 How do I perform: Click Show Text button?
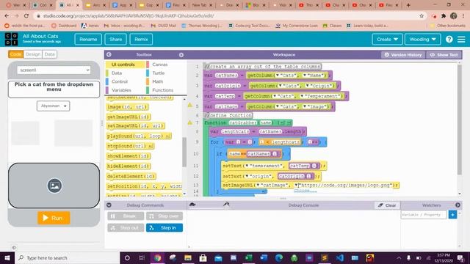coord(444,55)
